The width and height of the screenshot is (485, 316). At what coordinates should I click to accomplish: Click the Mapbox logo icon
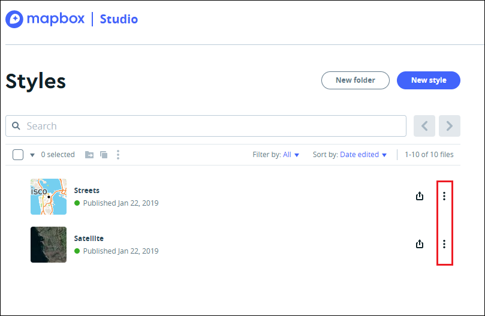tap(14, 19)
